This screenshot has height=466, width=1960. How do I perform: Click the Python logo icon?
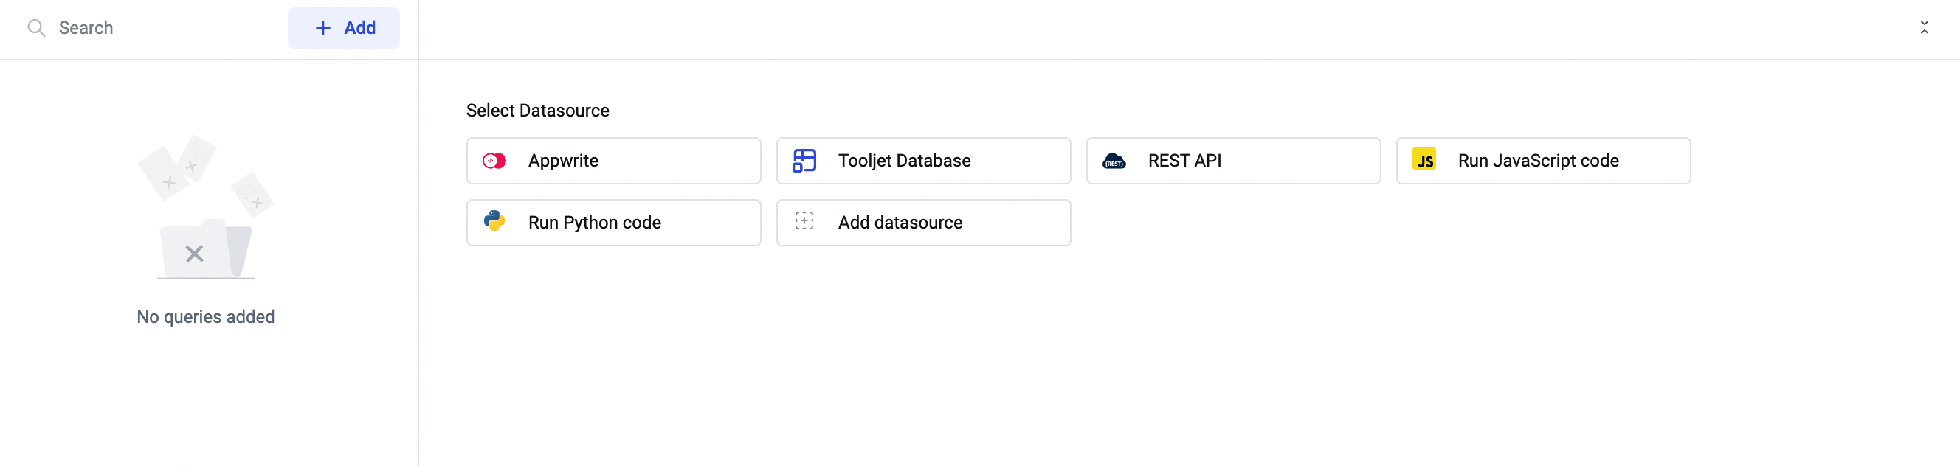point(494,221)
